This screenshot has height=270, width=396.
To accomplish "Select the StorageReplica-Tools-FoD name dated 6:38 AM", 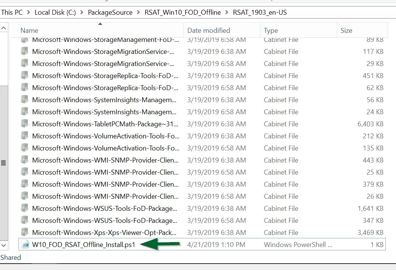I will pyautogui.click(x=105, y=76).
